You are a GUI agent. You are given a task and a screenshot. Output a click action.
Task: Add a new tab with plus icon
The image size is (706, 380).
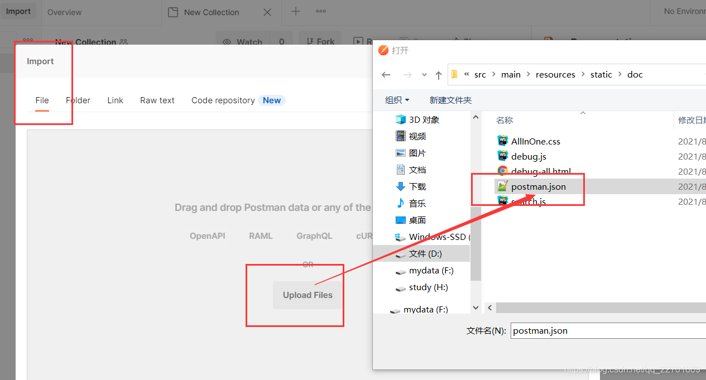[296, 11]
